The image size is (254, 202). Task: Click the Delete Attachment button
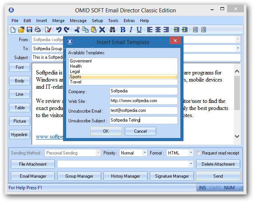click(218, 164)
